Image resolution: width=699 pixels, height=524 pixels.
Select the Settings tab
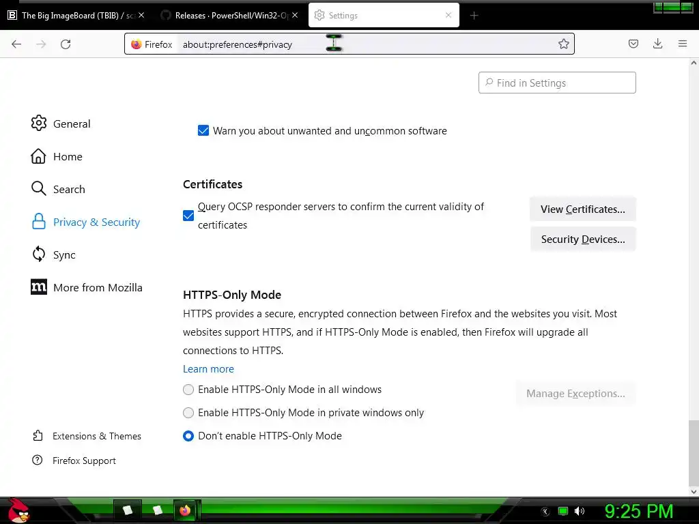[x=384, y=16]
